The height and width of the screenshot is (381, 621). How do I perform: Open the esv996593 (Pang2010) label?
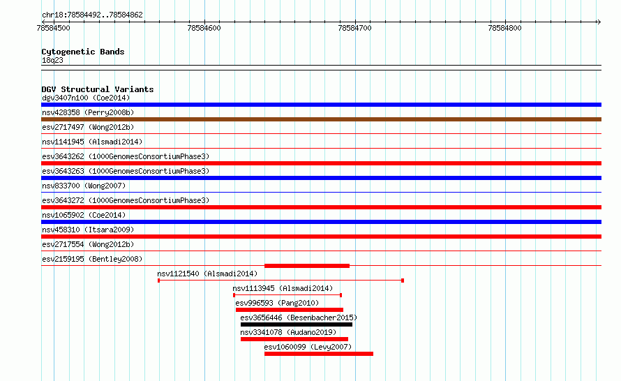[x=277, y=303]
